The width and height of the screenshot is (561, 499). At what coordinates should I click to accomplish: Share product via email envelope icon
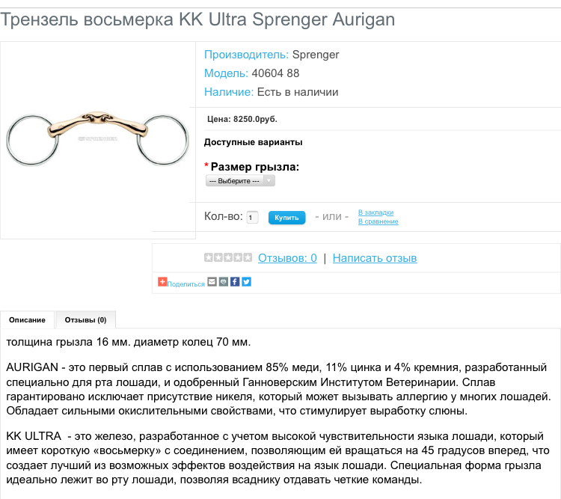(212, 282)
